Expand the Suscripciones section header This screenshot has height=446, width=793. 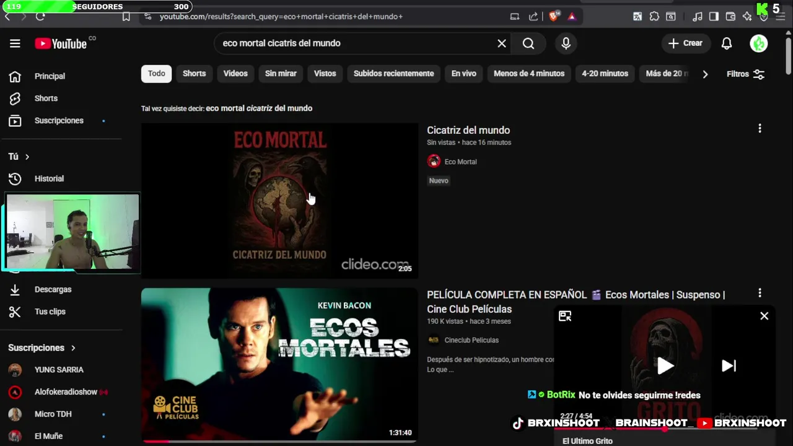(42, 348)
